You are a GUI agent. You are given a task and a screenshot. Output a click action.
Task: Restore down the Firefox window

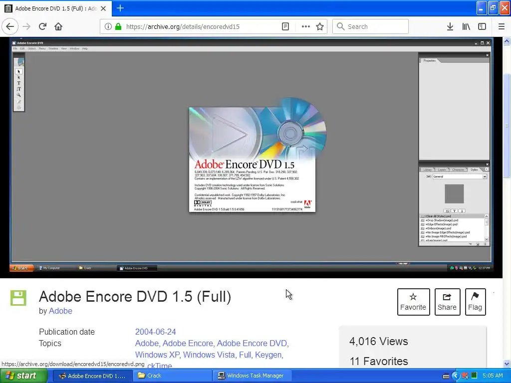coord(493,8)
